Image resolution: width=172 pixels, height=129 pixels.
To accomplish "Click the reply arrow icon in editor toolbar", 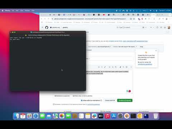I will point(124,67).
